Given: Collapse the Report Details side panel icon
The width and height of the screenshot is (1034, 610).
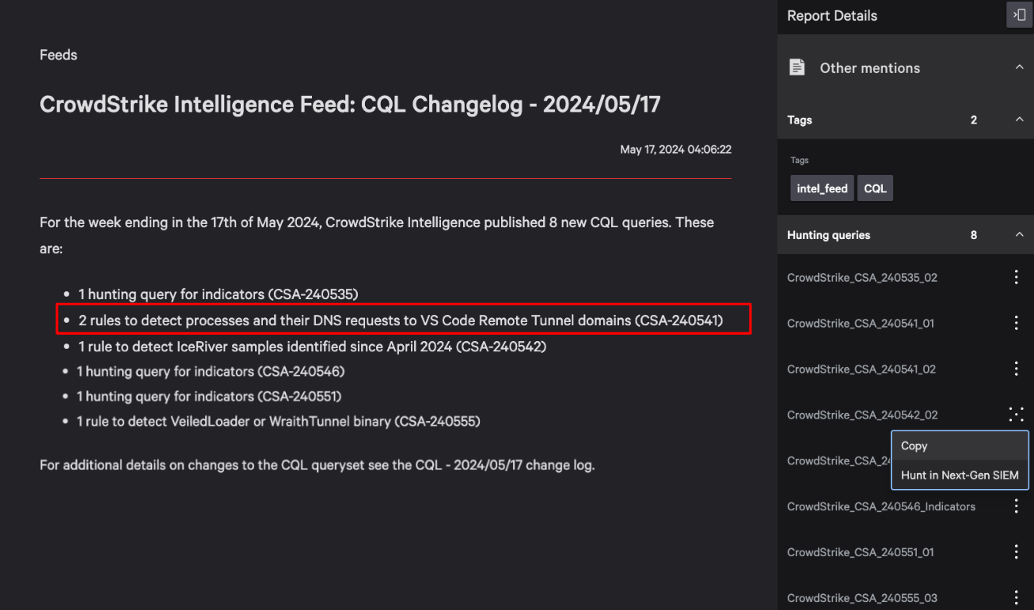Looking at the screenshot, I should point(1019,15).
